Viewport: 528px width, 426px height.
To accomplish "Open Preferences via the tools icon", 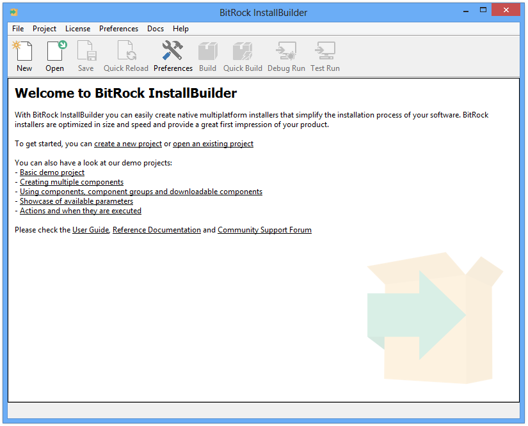I will point(173,56).
